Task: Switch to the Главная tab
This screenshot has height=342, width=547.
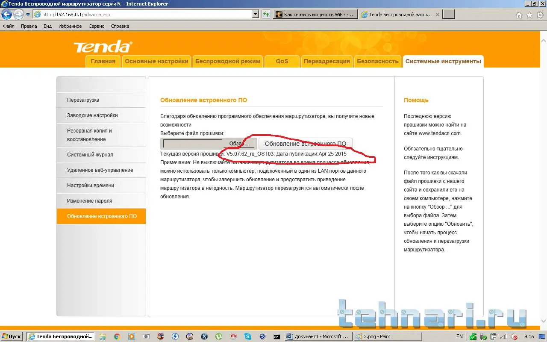Action: click(x=103, y=61)
